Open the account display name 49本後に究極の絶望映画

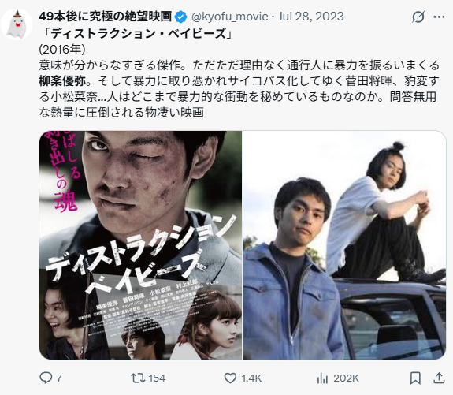click(105, 17)
